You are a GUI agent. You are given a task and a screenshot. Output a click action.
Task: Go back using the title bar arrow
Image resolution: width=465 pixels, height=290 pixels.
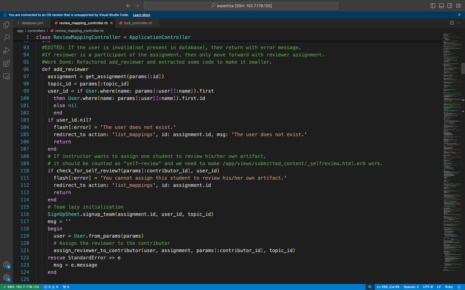[128, 6]
